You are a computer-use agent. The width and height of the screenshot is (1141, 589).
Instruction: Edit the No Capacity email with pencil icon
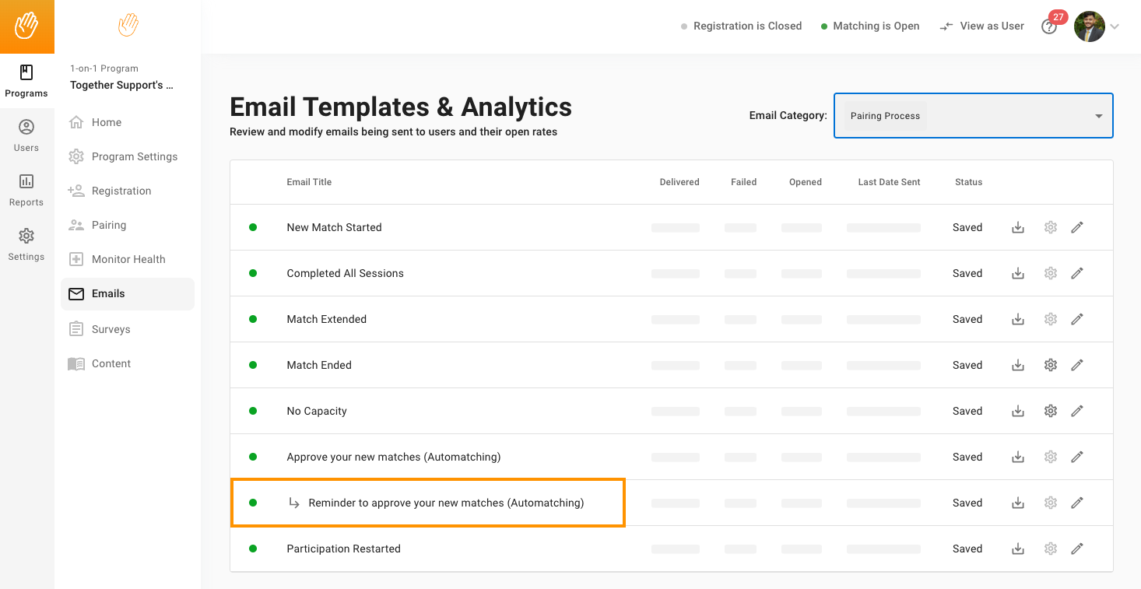click(x=1077, y=411)
